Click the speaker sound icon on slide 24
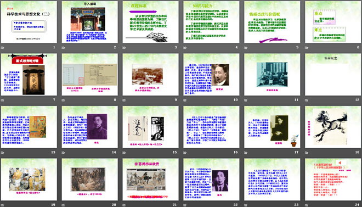The height and width of the screenshot is (207, 362). (339, 163)
